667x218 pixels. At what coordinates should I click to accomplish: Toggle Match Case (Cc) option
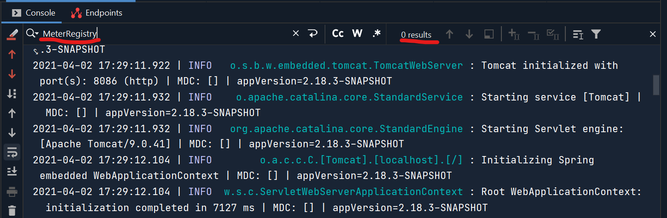[x=338, y=34]
